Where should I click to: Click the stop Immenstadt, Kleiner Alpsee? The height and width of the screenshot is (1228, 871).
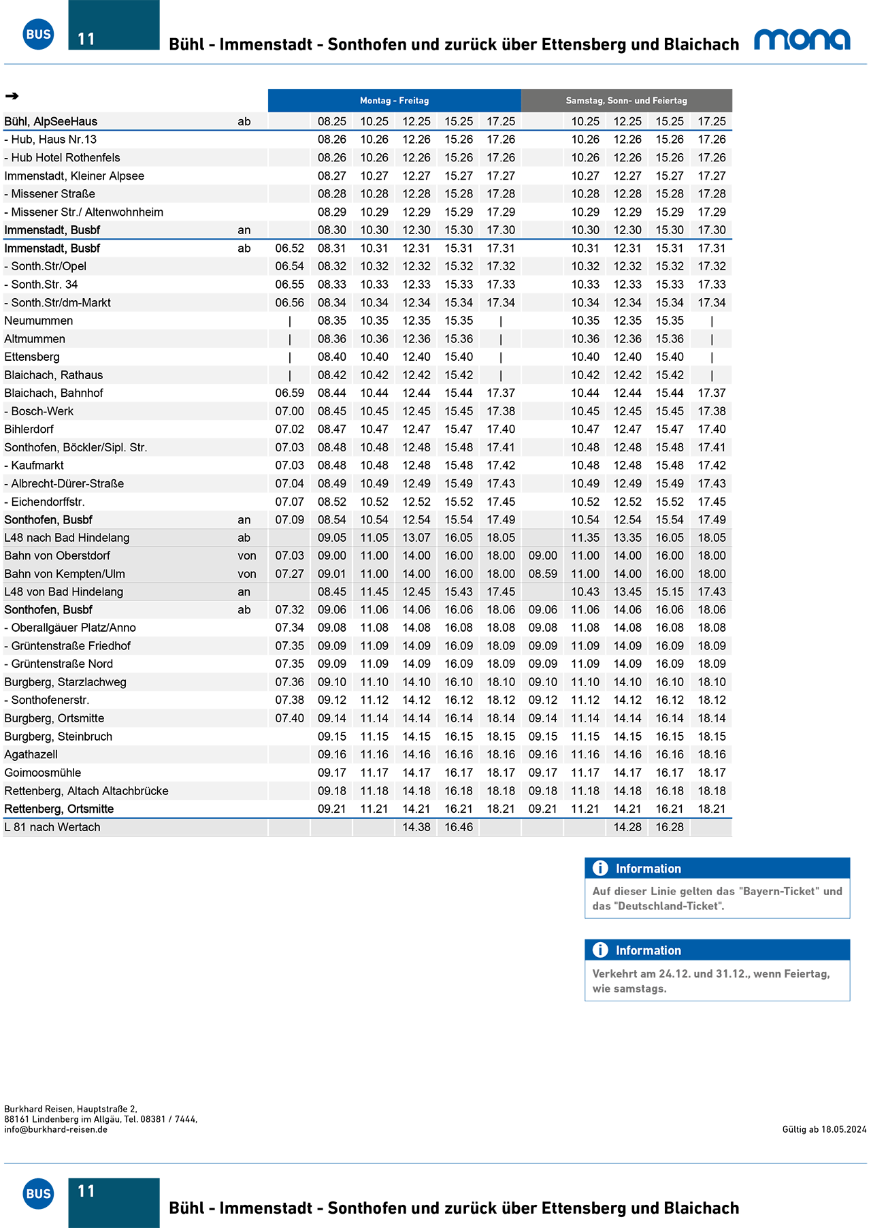point(74,176)
